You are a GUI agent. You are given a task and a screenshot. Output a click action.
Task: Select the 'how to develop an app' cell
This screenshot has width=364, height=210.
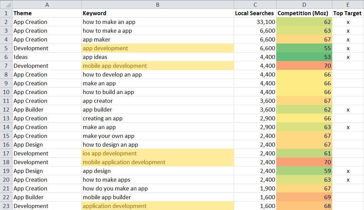(158, 74)
